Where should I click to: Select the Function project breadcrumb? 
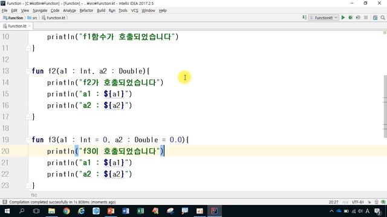13,18
